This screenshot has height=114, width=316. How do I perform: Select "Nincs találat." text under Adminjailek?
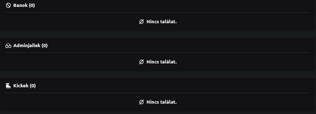click(162, 62)
